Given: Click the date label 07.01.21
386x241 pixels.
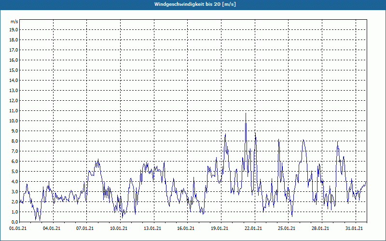Looking at the screenshot, I should click(x=85, y=228).
